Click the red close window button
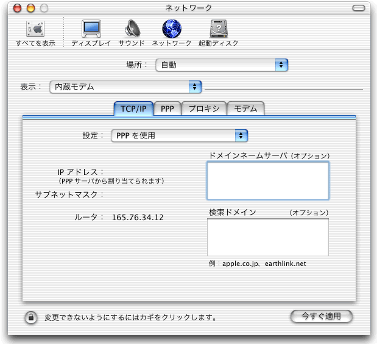 point(17,8)
